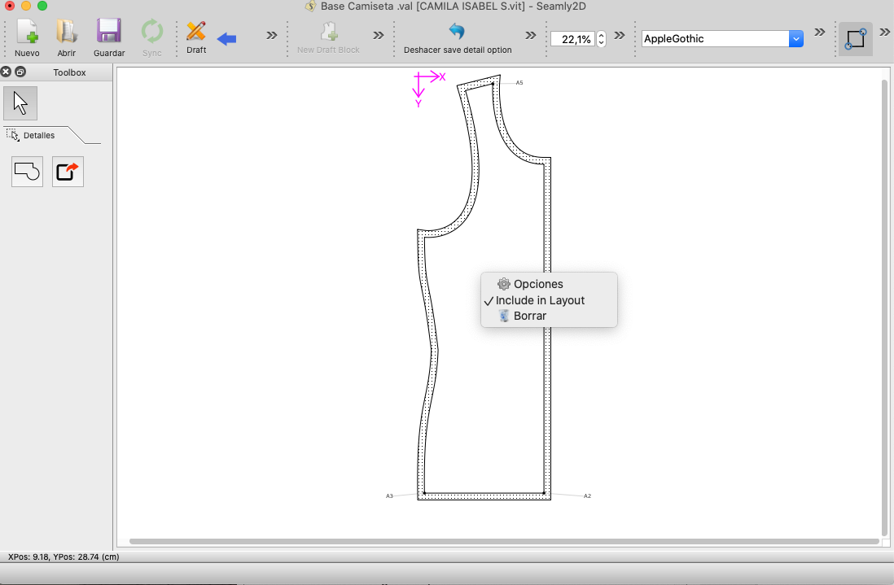Select the union of details tool
894x585 pixels.
[27, 172]
